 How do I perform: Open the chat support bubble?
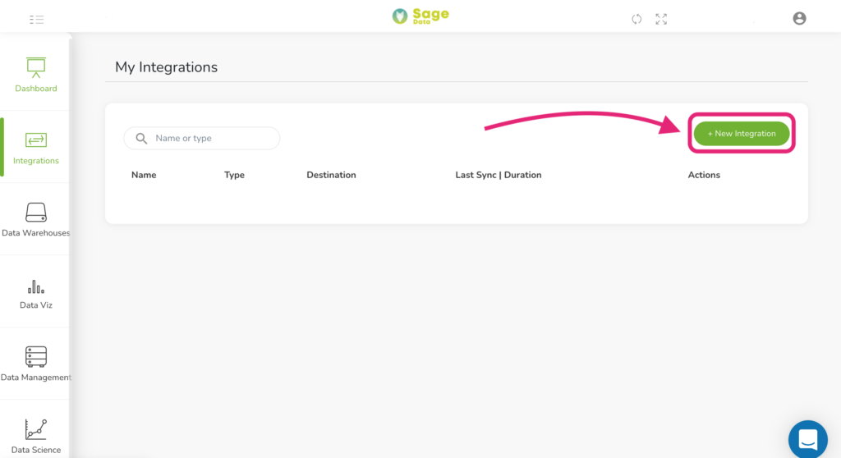click(808, 439)
